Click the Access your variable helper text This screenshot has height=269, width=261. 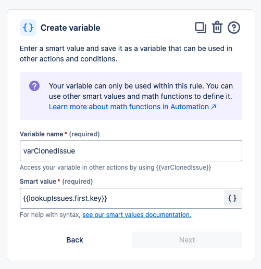pyautogui.click(x=116, y=168)
